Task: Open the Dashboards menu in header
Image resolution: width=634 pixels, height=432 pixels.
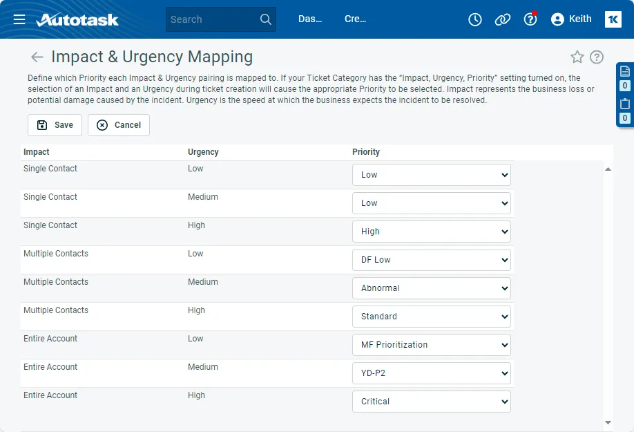Action: 310,19
